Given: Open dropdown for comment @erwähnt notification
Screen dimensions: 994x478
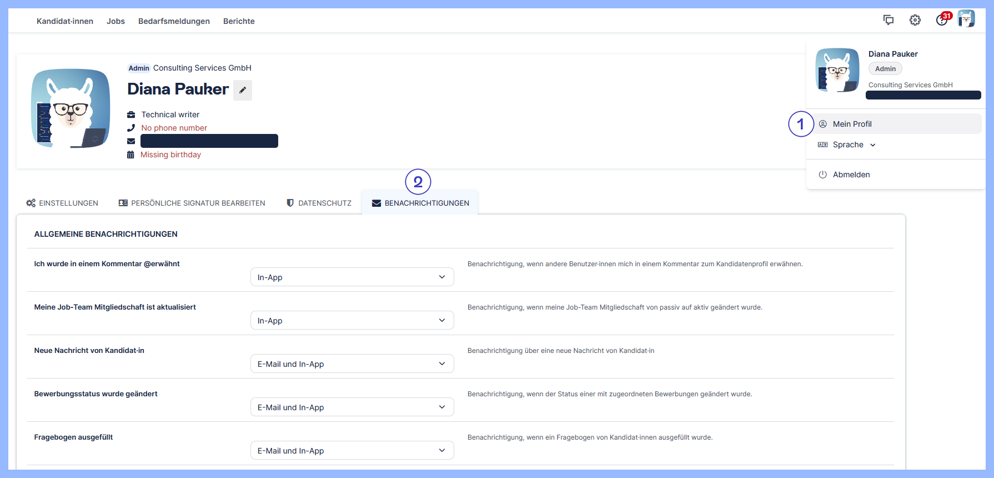Looking at the screenshot, I should pos(352,277).
